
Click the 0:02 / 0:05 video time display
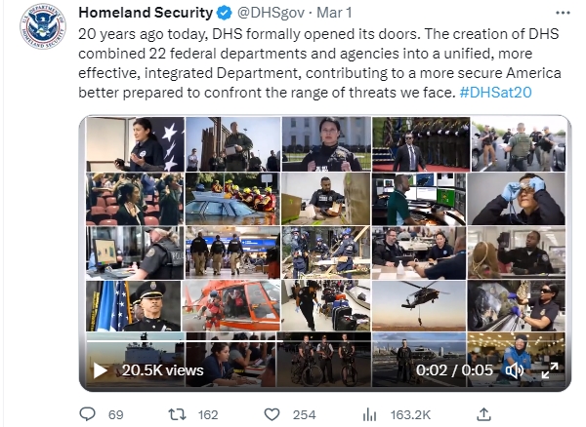[454, 370]
